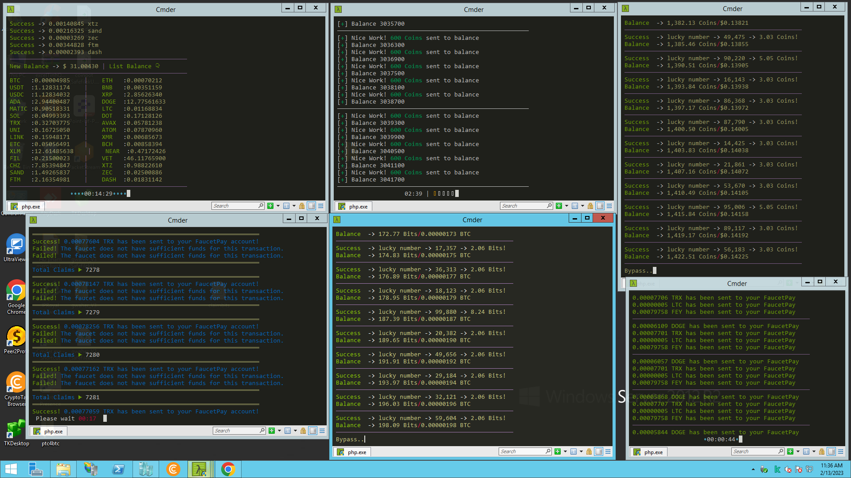Toggle alternative mode in Bits balance Cmder window
Image resolution: width=851 pixels, height=478 pixels.
(599, 451)
